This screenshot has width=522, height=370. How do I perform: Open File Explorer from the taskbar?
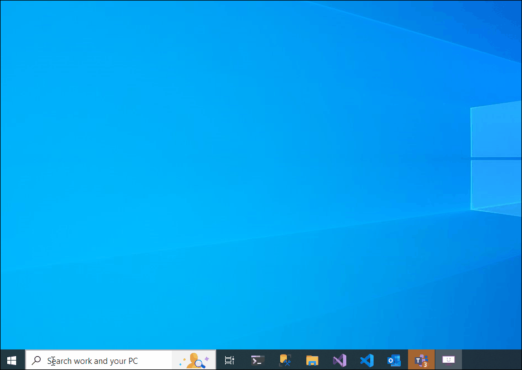312,360
